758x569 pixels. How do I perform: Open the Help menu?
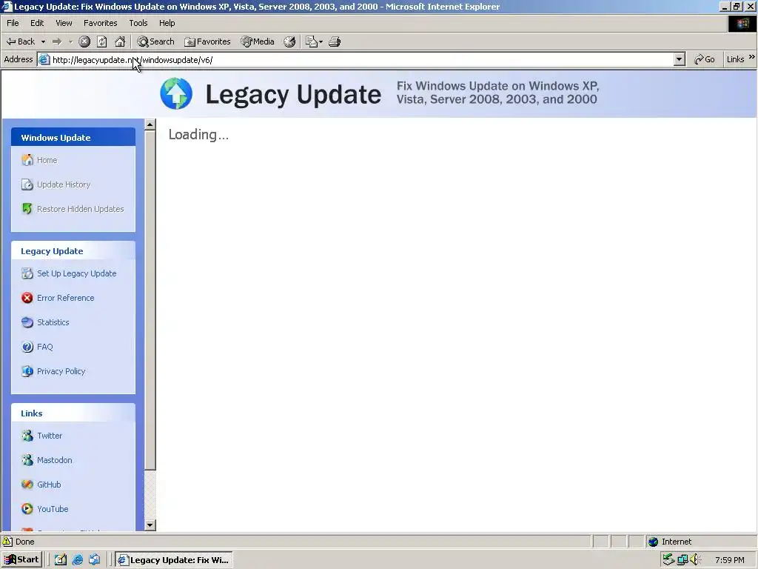(x=167, y=23)
